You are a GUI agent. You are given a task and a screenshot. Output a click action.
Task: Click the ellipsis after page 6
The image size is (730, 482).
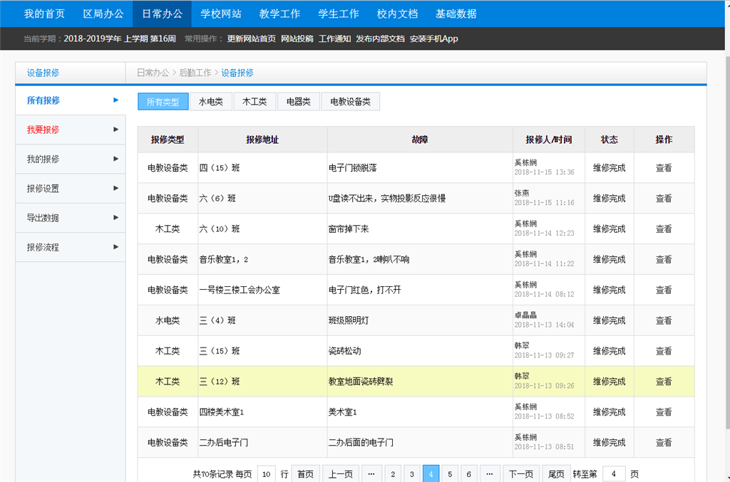(490, 473)
